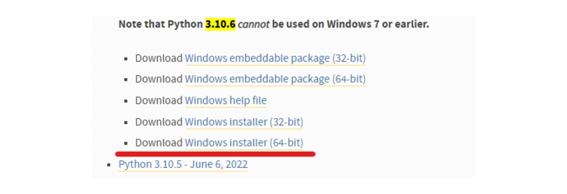
Task: Open the Windows installer (32-bit) link
Action: tap(244, 122)
